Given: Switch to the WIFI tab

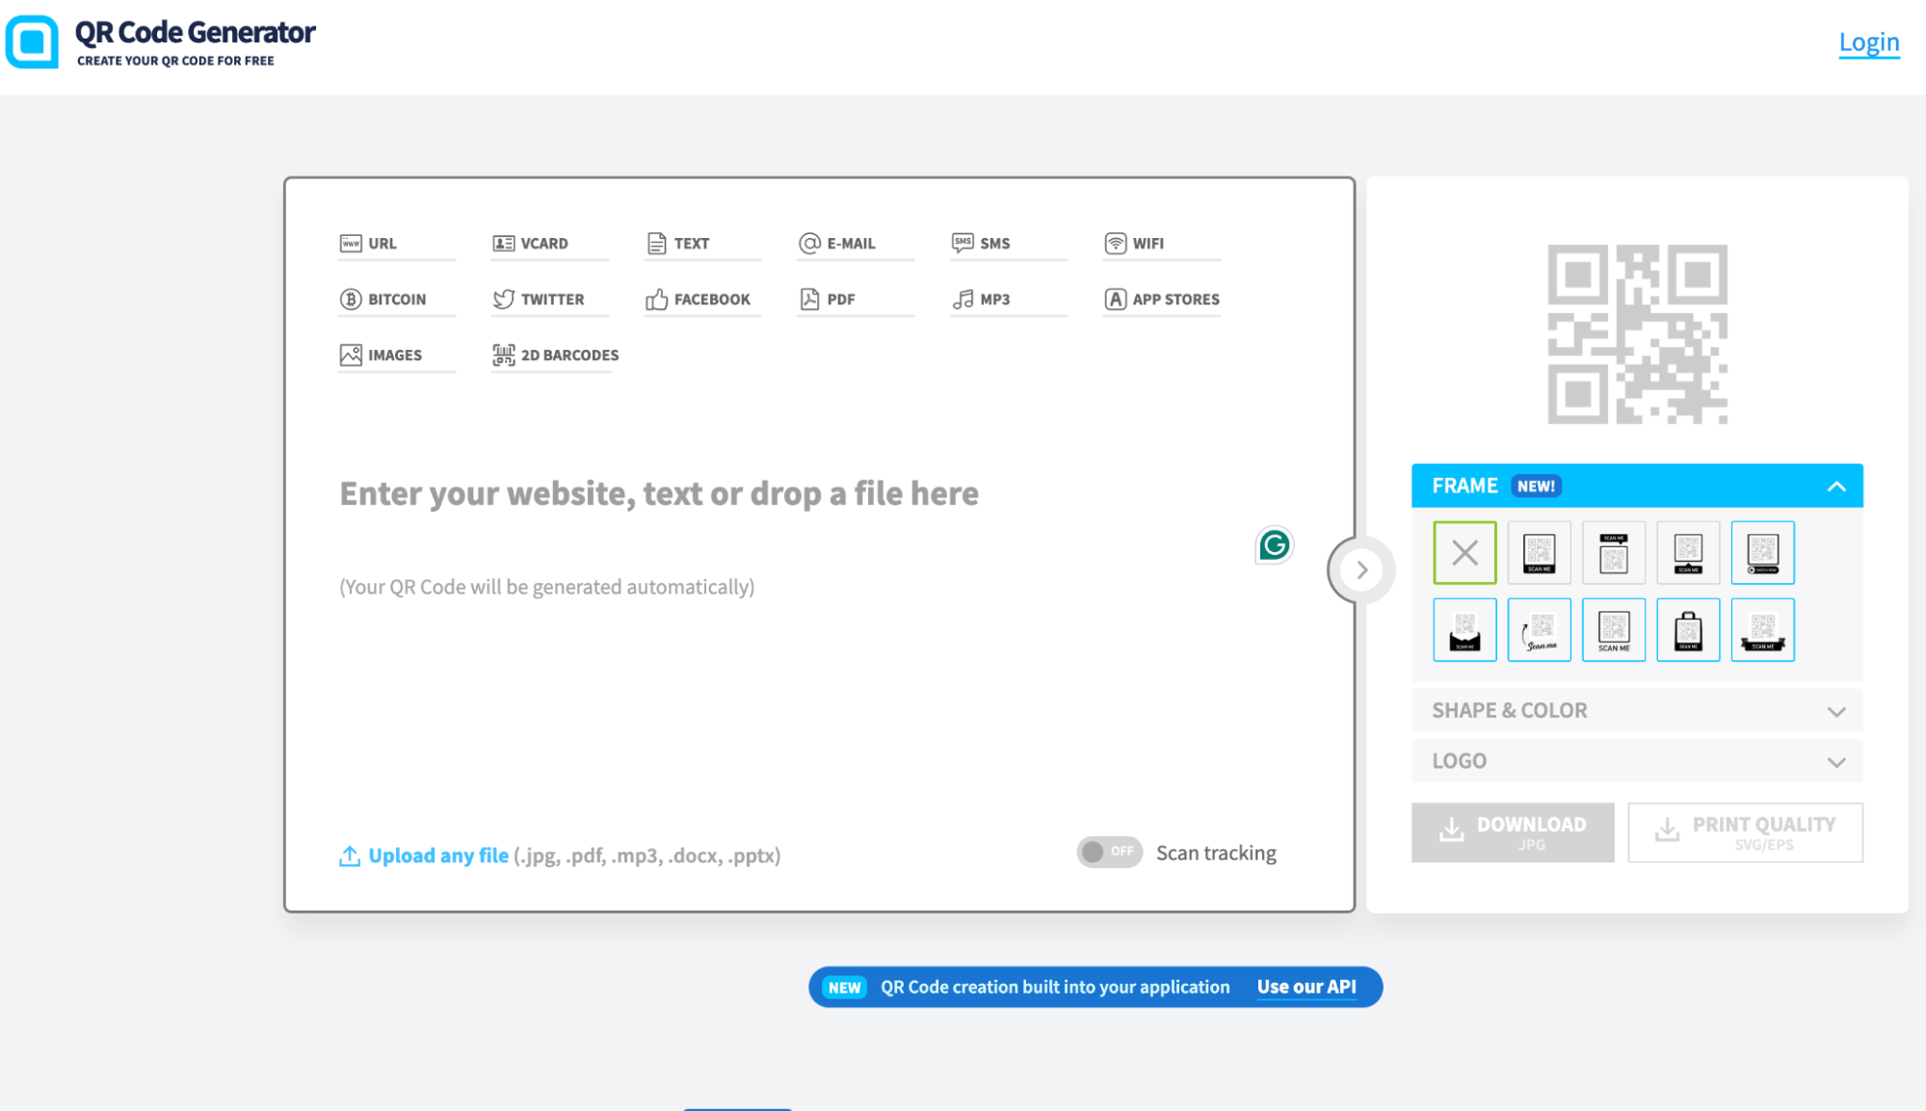Looking at the screenshot, I should tap(1147, 244).
